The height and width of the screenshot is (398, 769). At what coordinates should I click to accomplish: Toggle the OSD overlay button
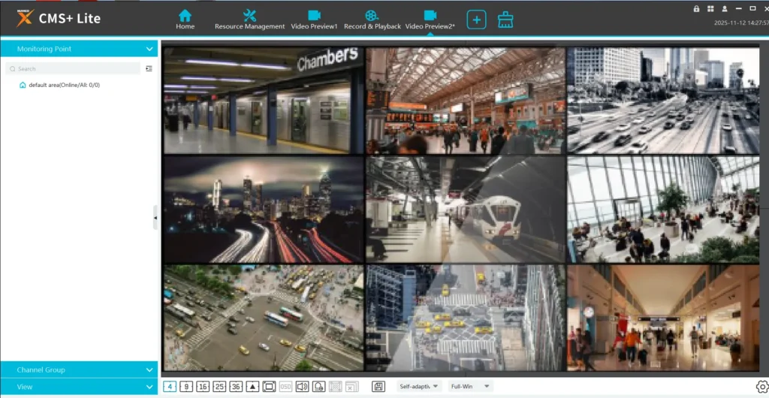pyautogui.click(x=285, y=387)
